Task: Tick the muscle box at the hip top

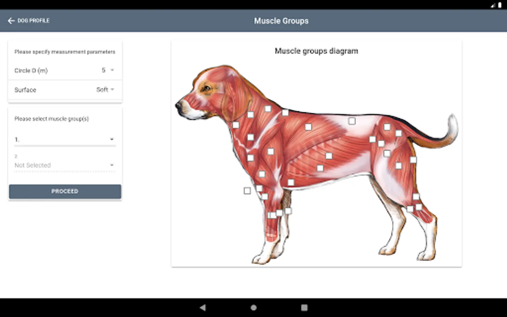Action: pyautogui.click(x=387, y=127)
